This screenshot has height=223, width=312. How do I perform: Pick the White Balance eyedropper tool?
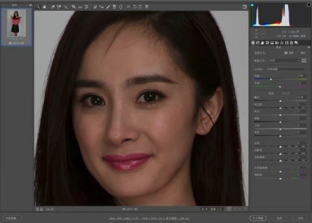pyautogui.click(x=53, y=7)
